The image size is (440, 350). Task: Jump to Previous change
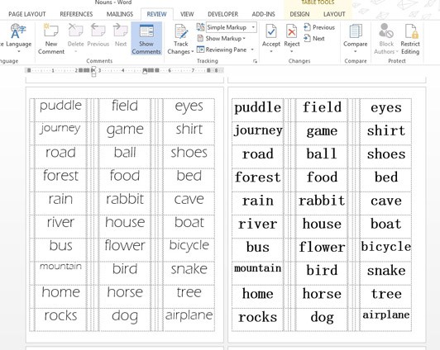pos(319,27)
